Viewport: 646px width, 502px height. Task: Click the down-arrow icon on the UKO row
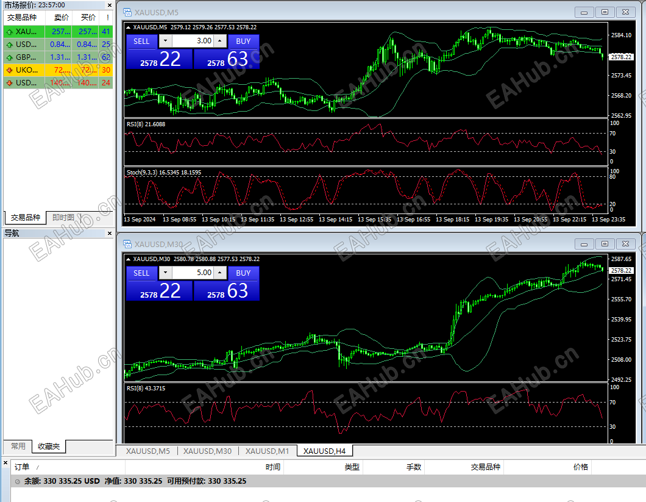(10, 70)
